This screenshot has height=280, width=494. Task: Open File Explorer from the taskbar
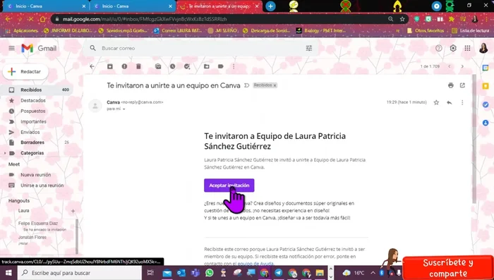(x=320, y=273)
